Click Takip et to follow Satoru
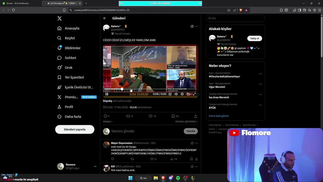The height and width of the screenshot is (182, 323). 255,38
